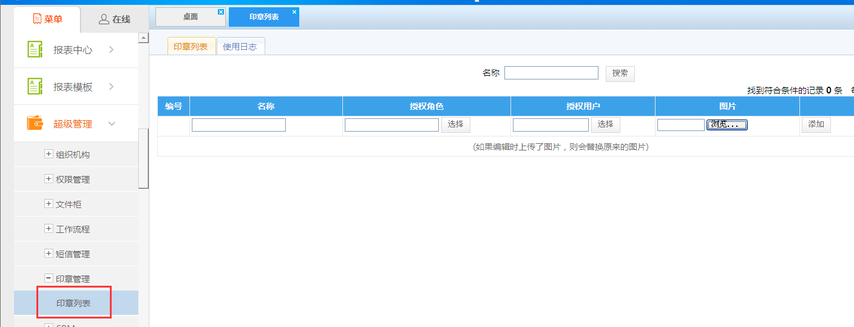854x327 pixels.
Task: Click 选择 button for 授权用户
Action: 606,124
